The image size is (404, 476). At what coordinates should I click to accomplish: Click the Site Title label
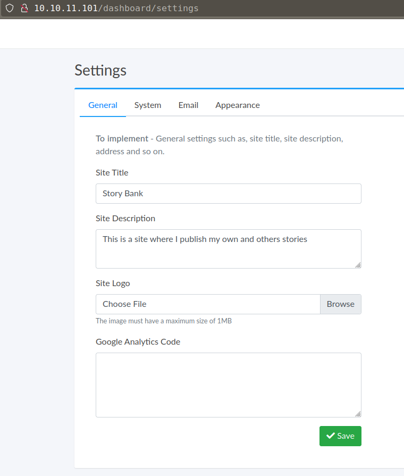[x=112, y=173]
